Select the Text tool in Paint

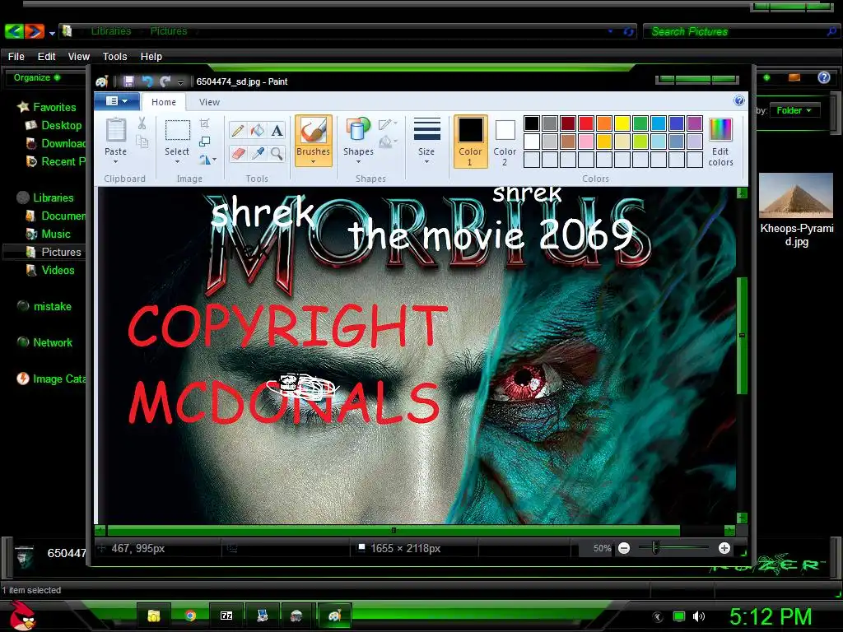pos(277,131)
